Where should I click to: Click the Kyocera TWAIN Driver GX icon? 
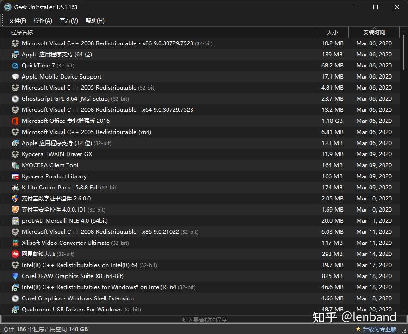(15, 154)
